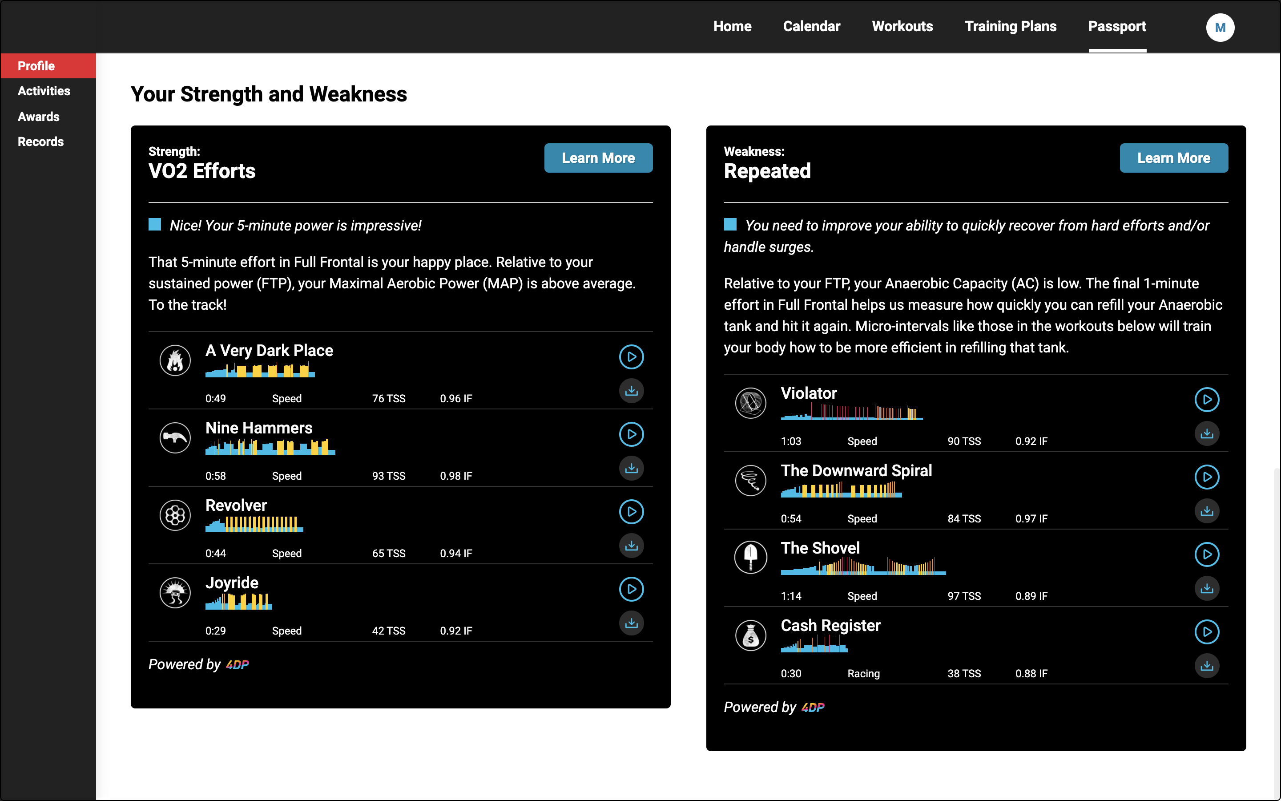Download the Cash Register workout
Viewport: 1281px width, 801px height.
1206,666
